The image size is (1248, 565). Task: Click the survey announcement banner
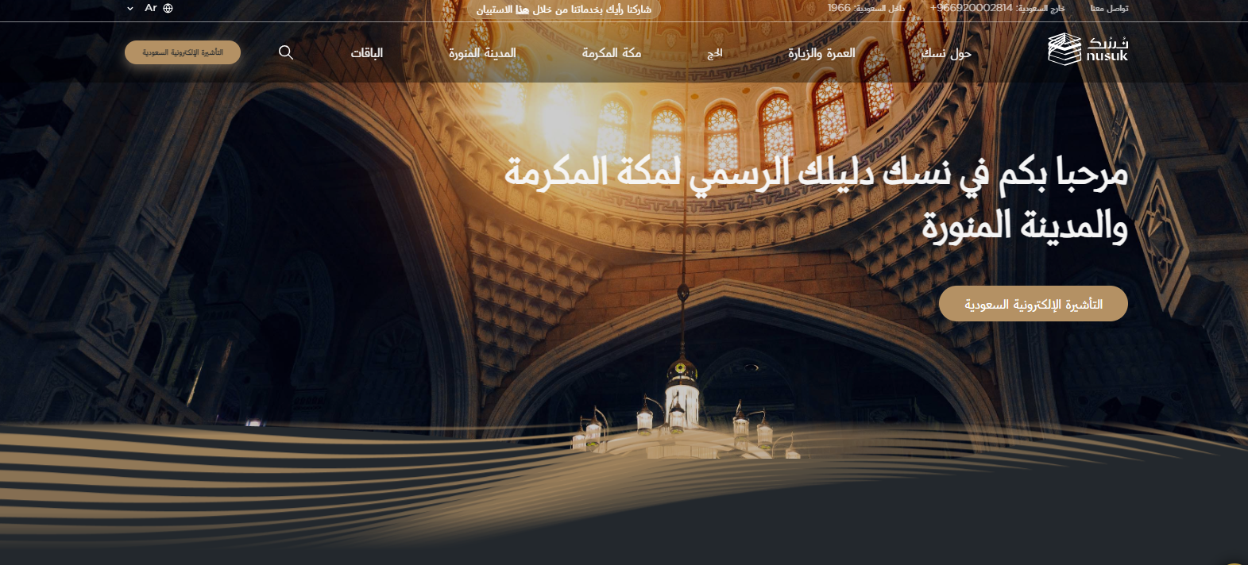[x=588, y=10]
